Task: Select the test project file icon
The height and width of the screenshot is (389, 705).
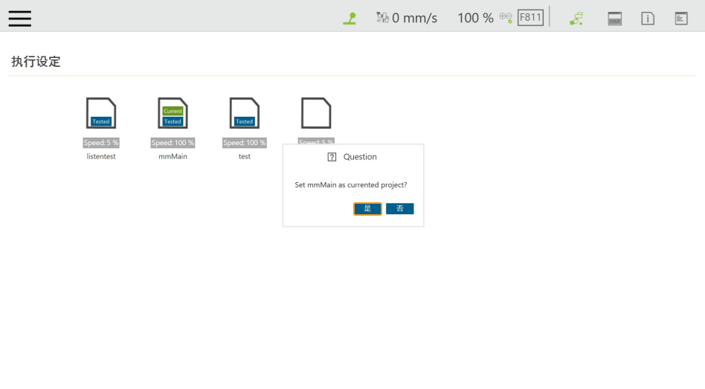Action: (x=245, y=113)
